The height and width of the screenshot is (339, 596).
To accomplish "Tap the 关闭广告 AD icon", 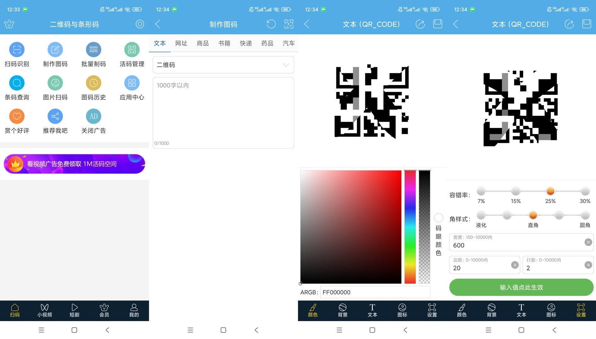I will click(94, 116).
